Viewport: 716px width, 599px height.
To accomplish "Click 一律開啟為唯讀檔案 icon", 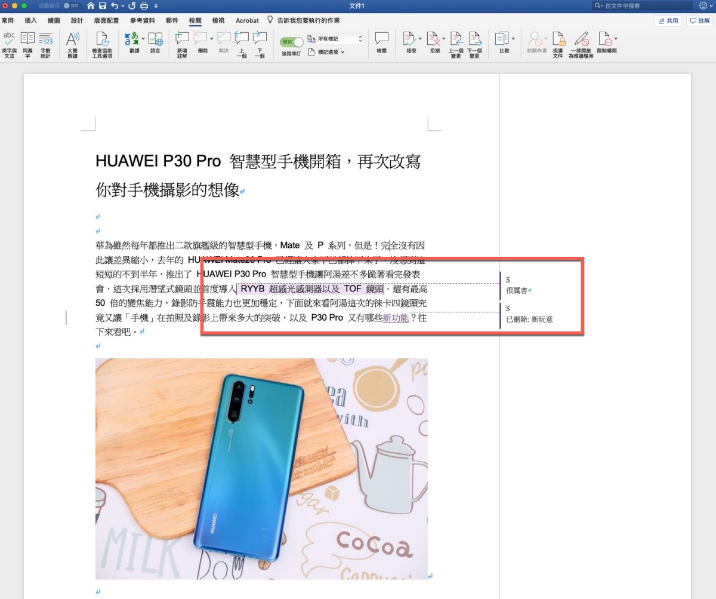I will pyautogui.click(x=581, y=39).
